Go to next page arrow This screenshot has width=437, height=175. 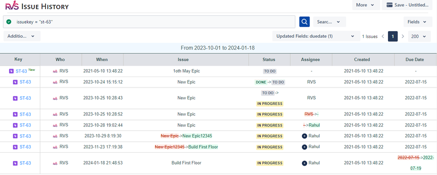click(403, 36)
